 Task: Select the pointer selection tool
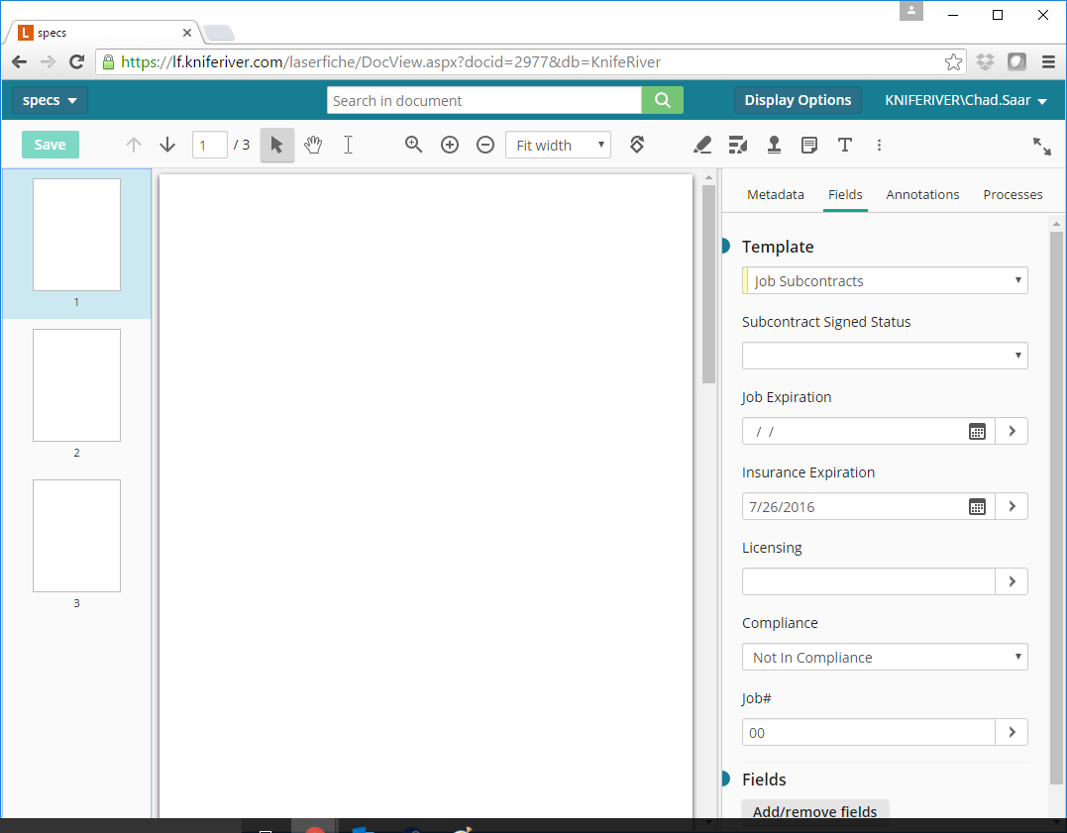(277, 145)
